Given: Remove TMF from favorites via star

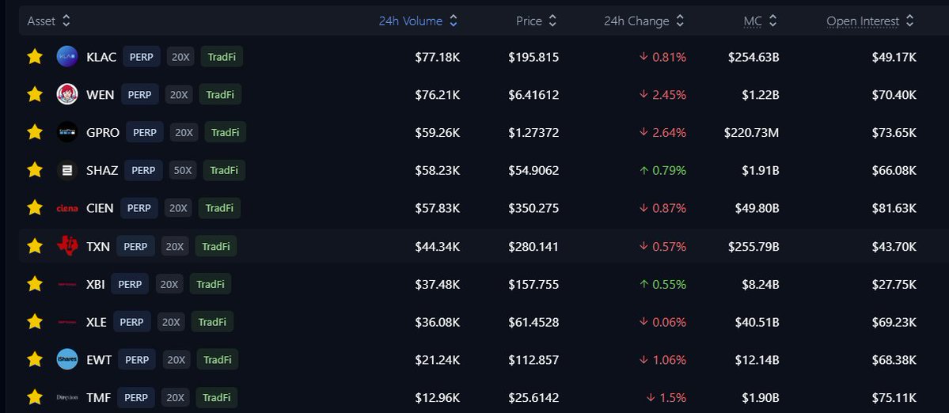Looking at the screenshot, I should point(35,397).
